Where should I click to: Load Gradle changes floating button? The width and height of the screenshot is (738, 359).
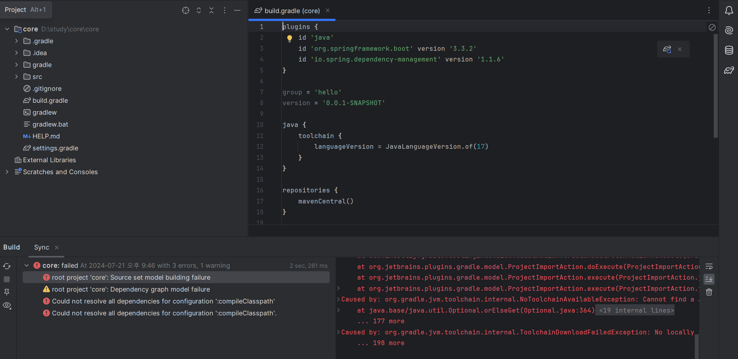click(x=667, y=49)
